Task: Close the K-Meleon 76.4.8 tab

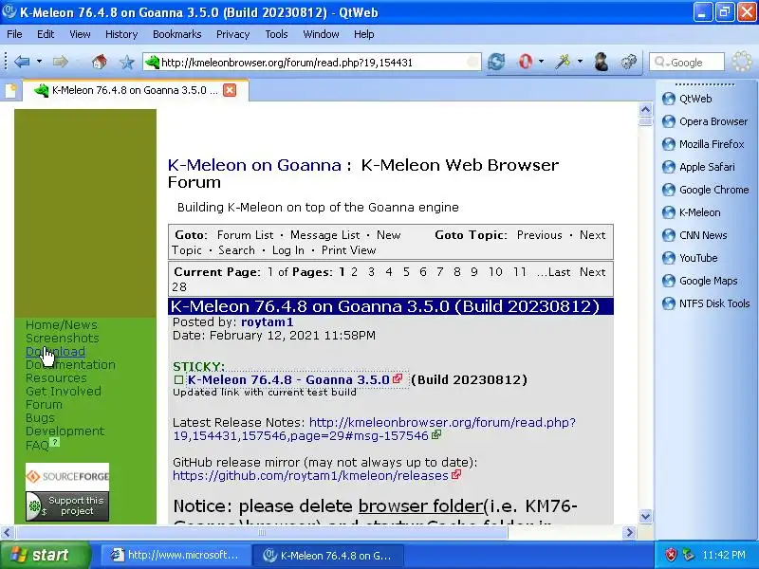Action: (x=230, y=90)
